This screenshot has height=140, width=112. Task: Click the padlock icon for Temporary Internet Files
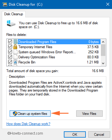tap(15, 47)
